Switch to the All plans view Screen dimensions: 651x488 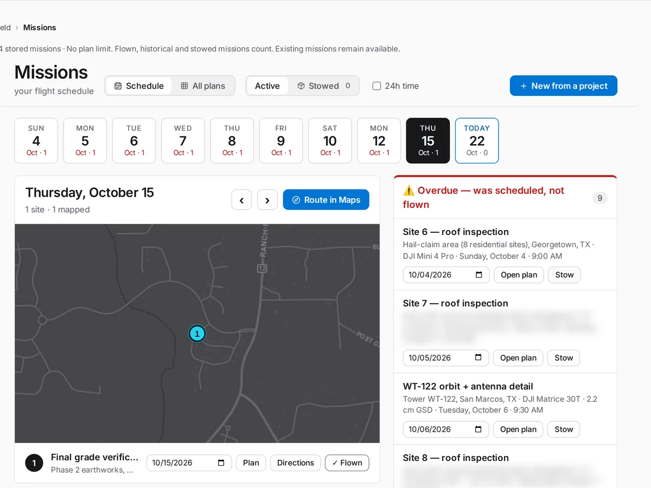(x=203, y=86)
